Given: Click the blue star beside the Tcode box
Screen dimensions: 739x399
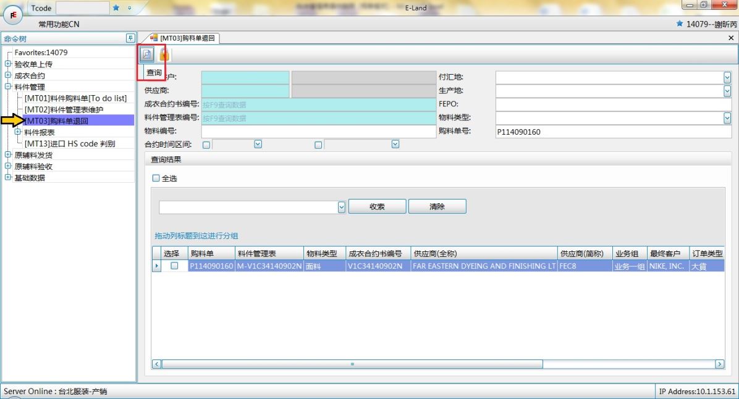Looking at the screenshot, I should click(x=116, y=7).
